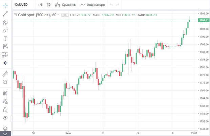Hide all drawings with eye icon
210x136 pixels.
tap(5, 118)
